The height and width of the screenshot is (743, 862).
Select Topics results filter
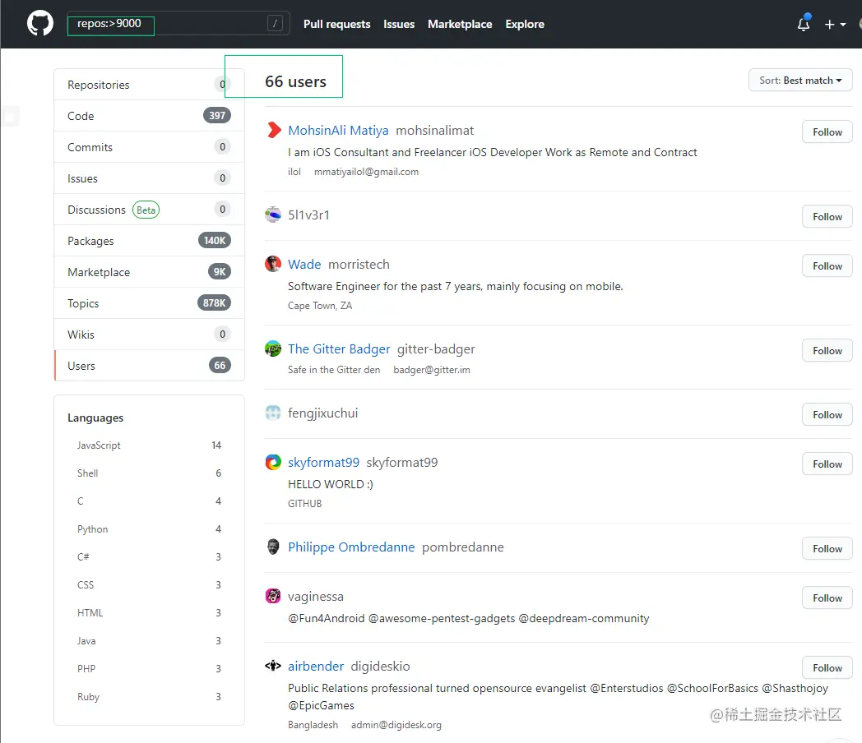[149, 303]
